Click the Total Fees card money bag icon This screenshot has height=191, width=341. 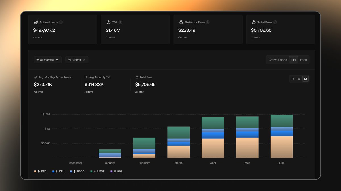(x=254, y=22)
